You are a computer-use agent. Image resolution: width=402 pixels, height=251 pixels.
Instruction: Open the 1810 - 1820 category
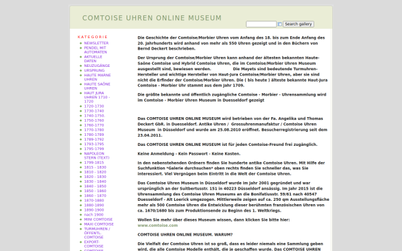tap(95, 172)
